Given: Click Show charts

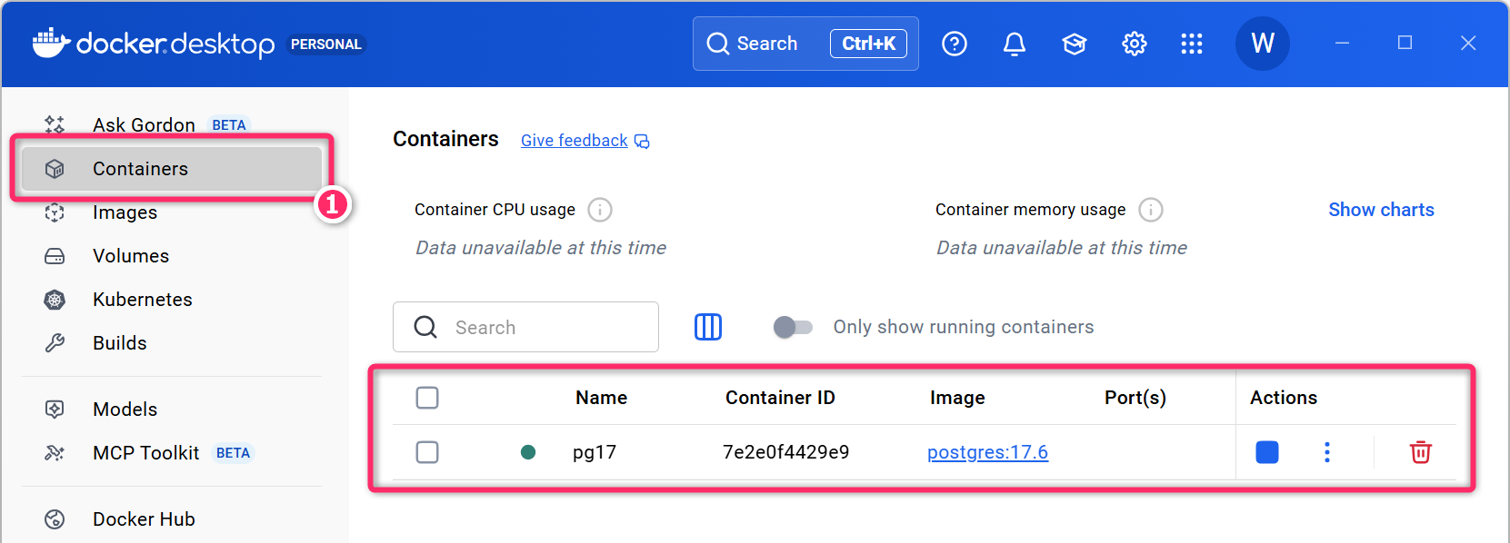Looking at the screenshot, I should click(1380, 210).
